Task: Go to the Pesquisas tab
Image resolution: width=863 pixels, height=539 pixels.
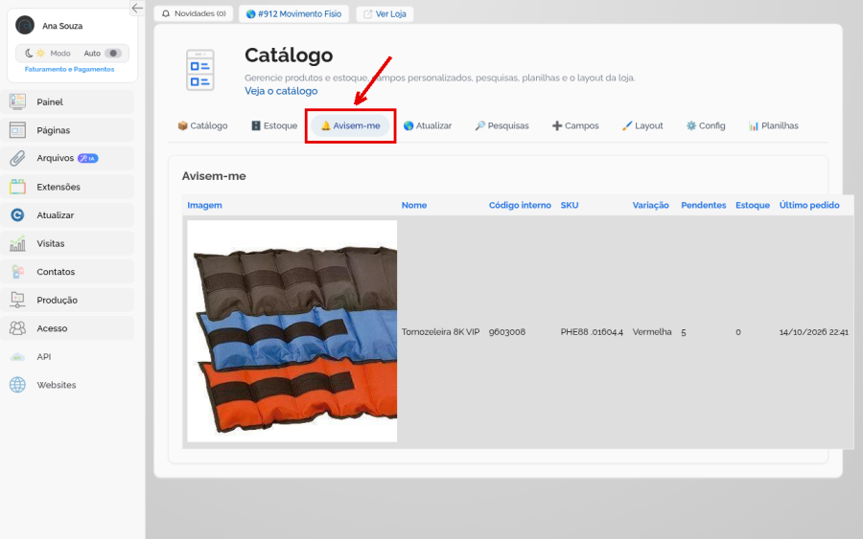Action: [x=501, y=125]
